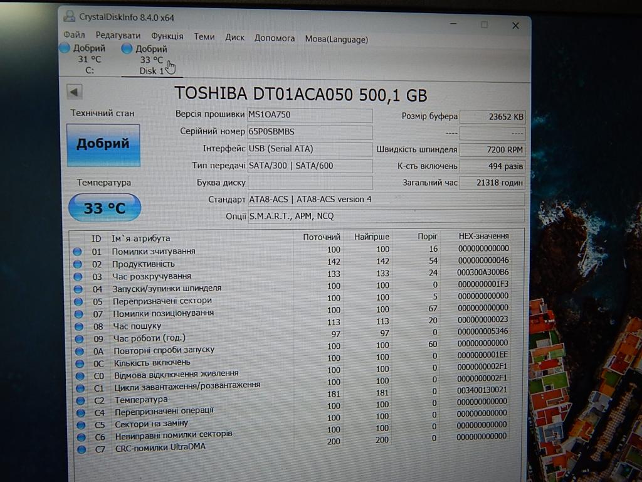Click the Серійний номер field
The height and width of the screenshot is (482, 642).
point(310,132)
